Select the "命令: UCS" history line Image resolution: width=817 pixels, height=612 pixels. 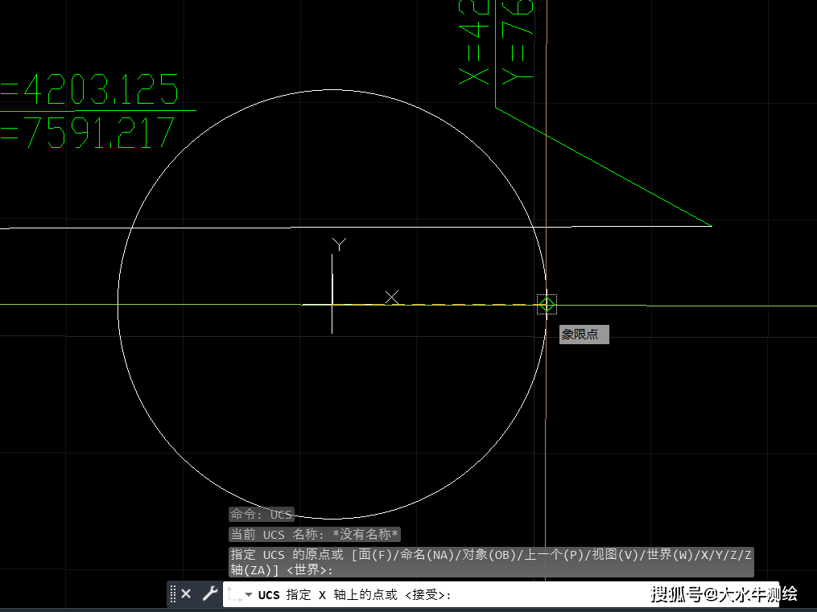click(x=262, y=515)
